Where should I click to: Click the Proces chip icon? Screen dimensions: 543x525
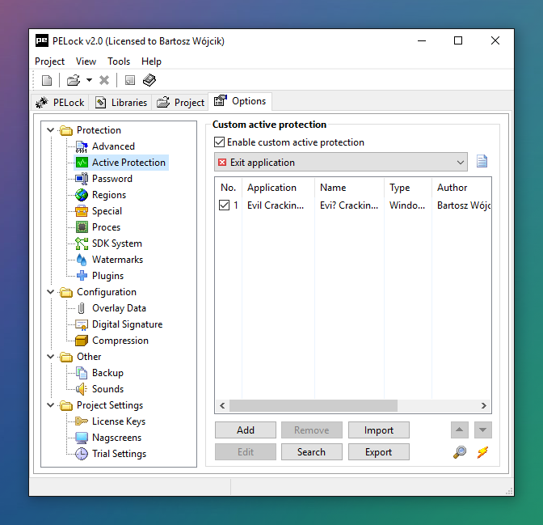click(x=82, y=227)
